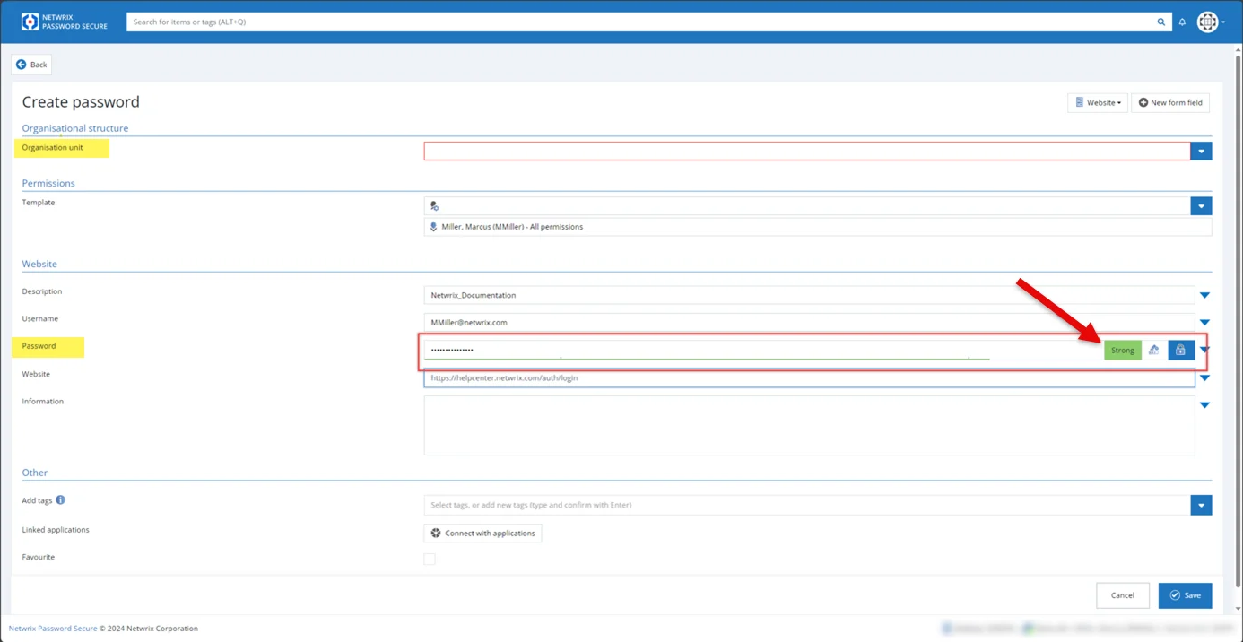Open the Website field options arrow

tap(1204, 378)
